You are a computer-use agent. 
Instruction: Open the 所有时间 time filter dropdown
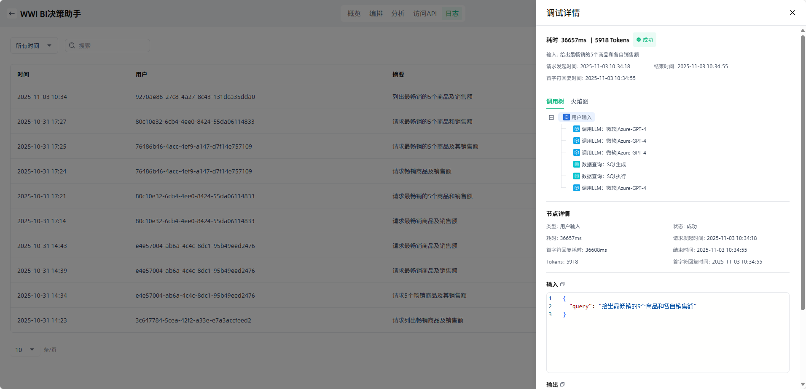[x=33, y=45]
